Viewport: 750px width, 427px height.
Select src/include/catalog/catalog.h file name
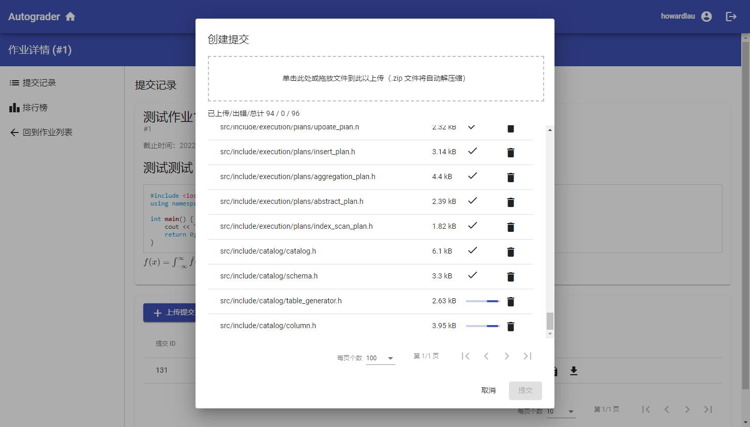click(x=268, y=251)
